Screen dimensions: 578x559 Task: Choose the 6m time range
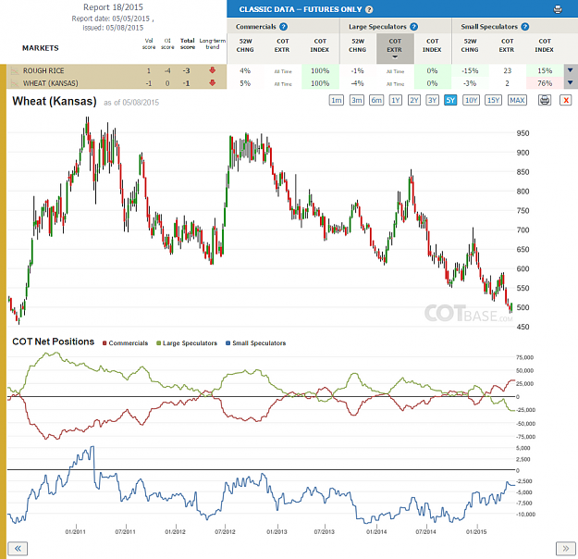coord(376,100)
